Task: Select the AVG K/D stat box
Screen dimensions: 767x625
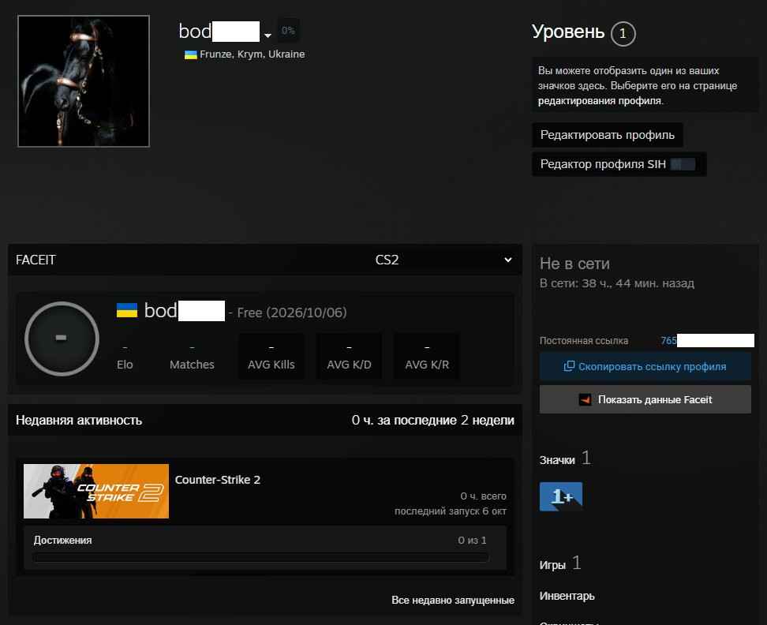Action: point(349,357)
